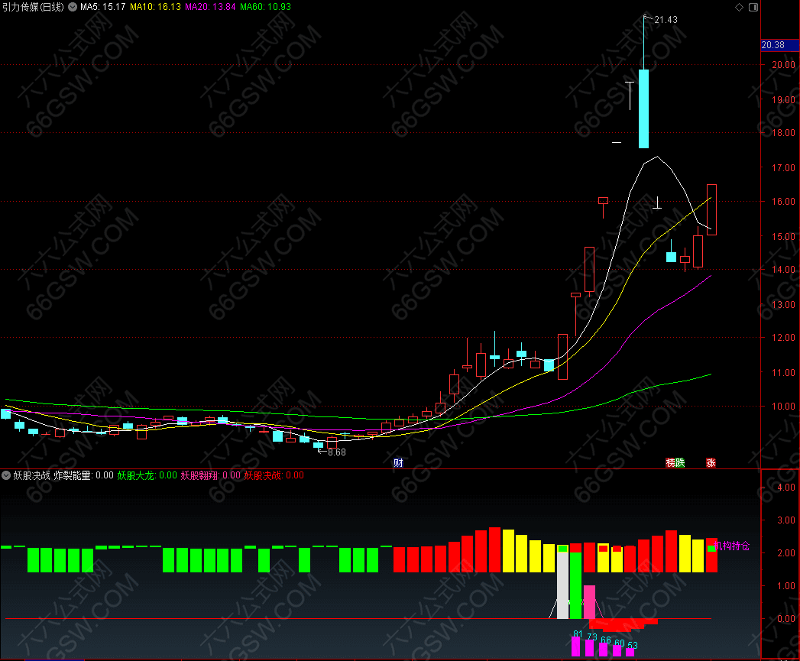The height and width of the screenshot is (661, 800).
Task: Click the red 榜 marker icon
Action: pos(670,463)
